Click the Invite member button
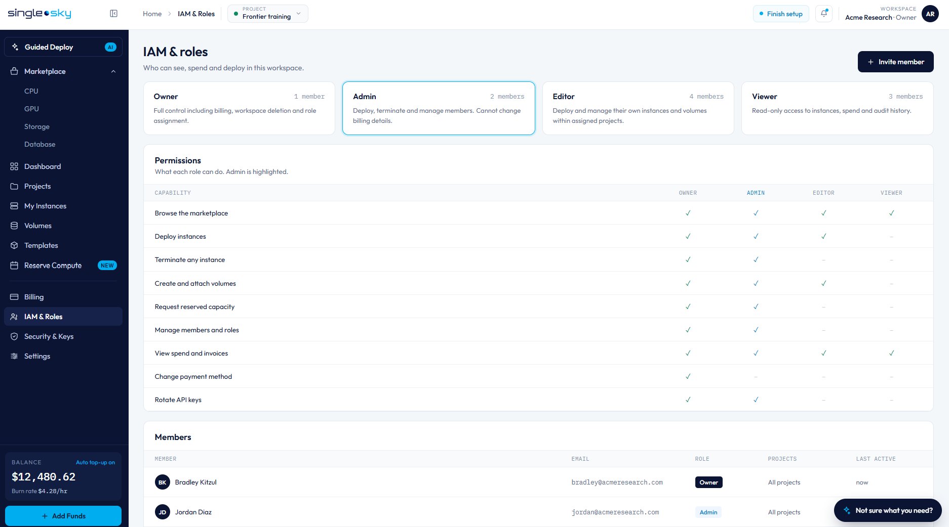Image resolution: width=949 pixels, height=527 pixels. [x=896, y=62]
